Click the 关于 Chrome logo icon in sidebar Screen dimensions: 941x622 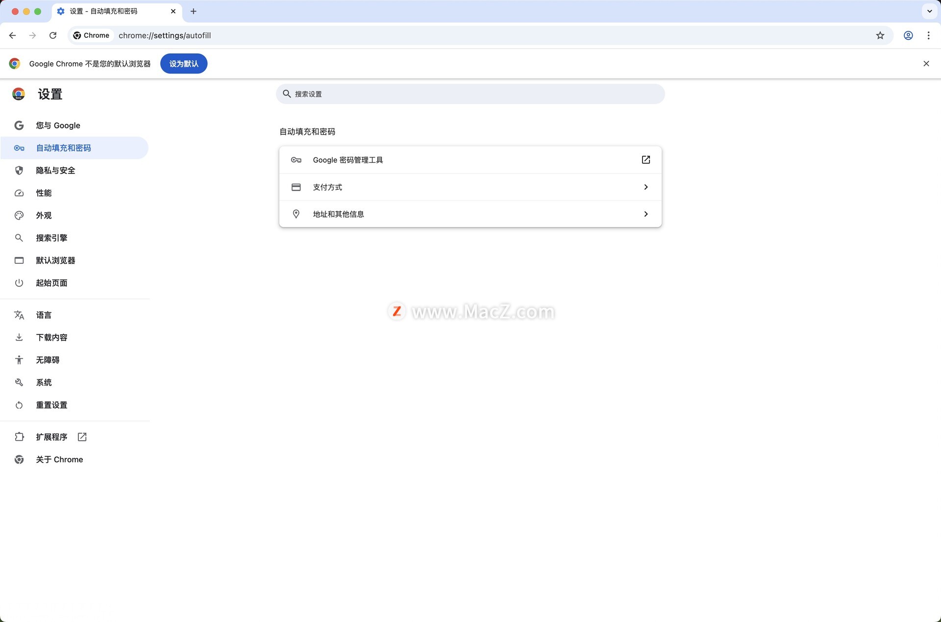(19, 459)
